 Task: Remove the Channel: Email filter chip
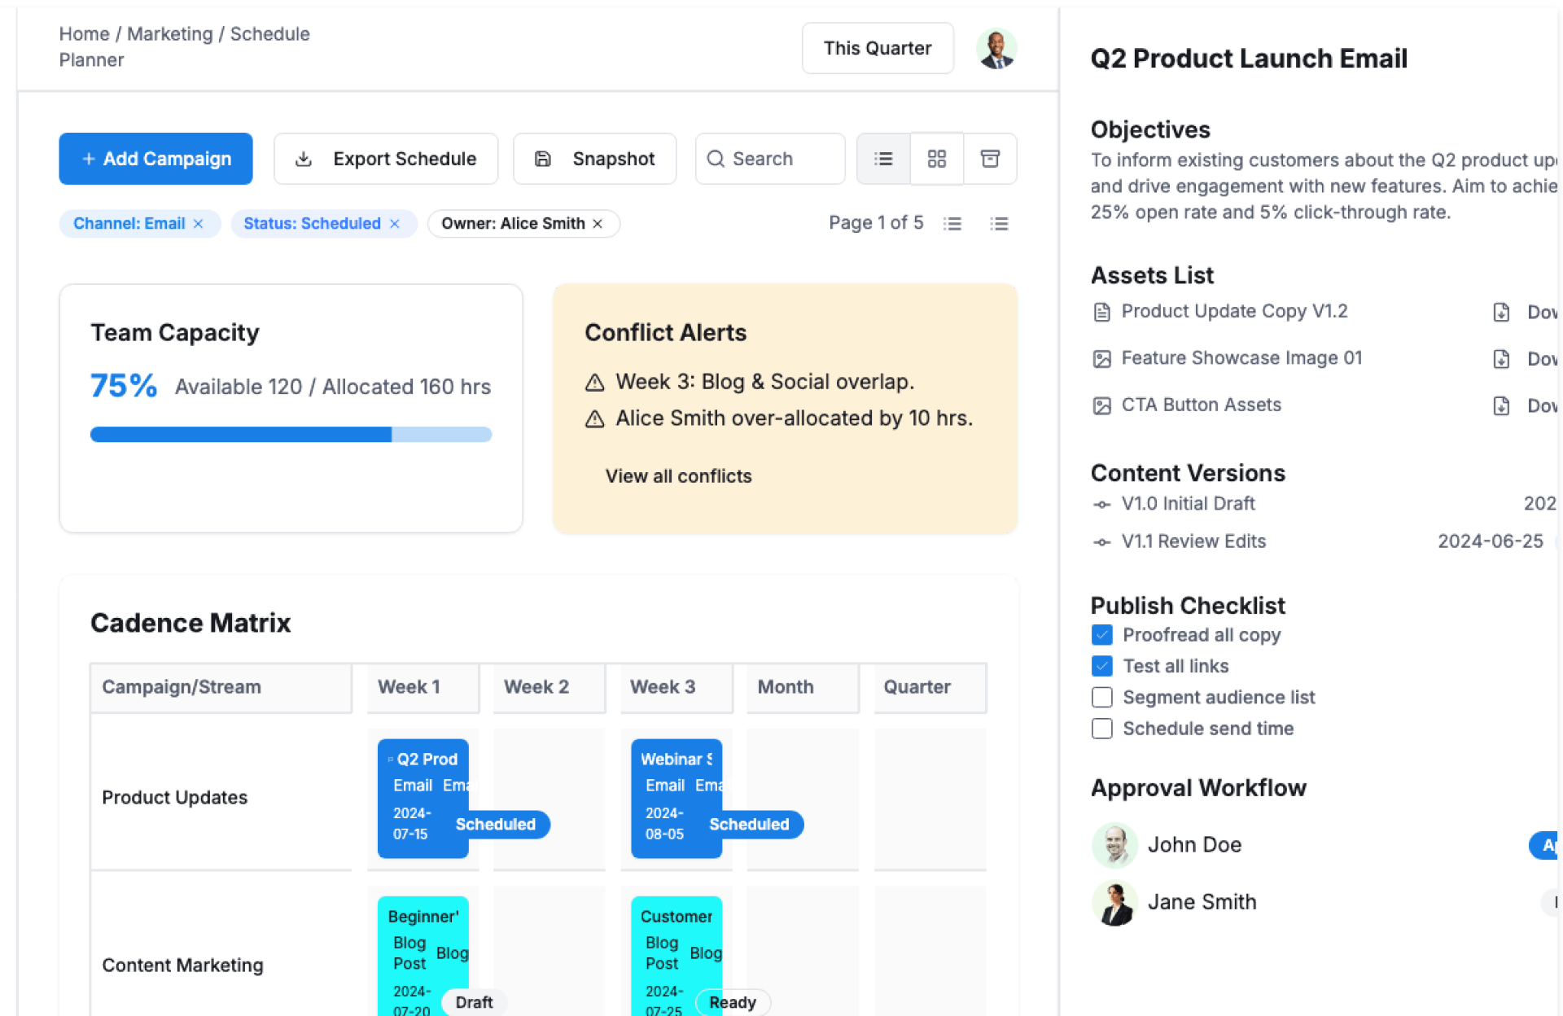pyautogui.click(x=199, y=224)
